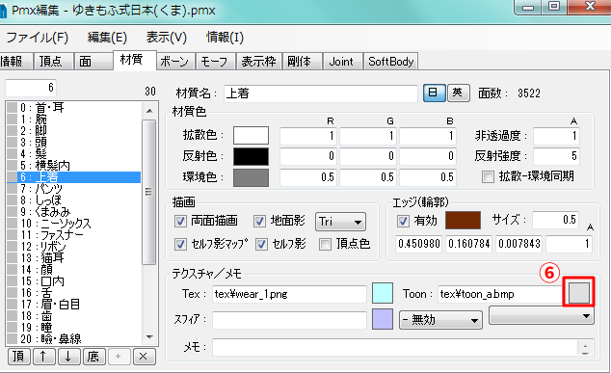The width and height of the screenshot is (611, 373).
Task: Select material 11 : ファスナー
Action: (74, 235)
